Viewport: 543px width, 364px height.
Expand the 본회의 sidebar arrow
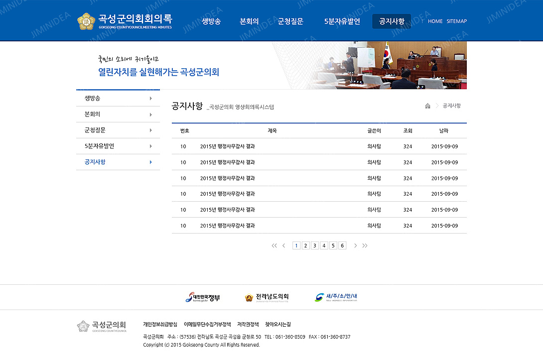click(150, 115)
